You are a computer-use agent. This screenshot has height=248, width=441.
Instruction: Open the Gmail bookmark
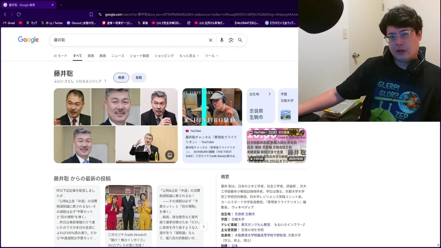pyautogui.click(x=9, y=23)
